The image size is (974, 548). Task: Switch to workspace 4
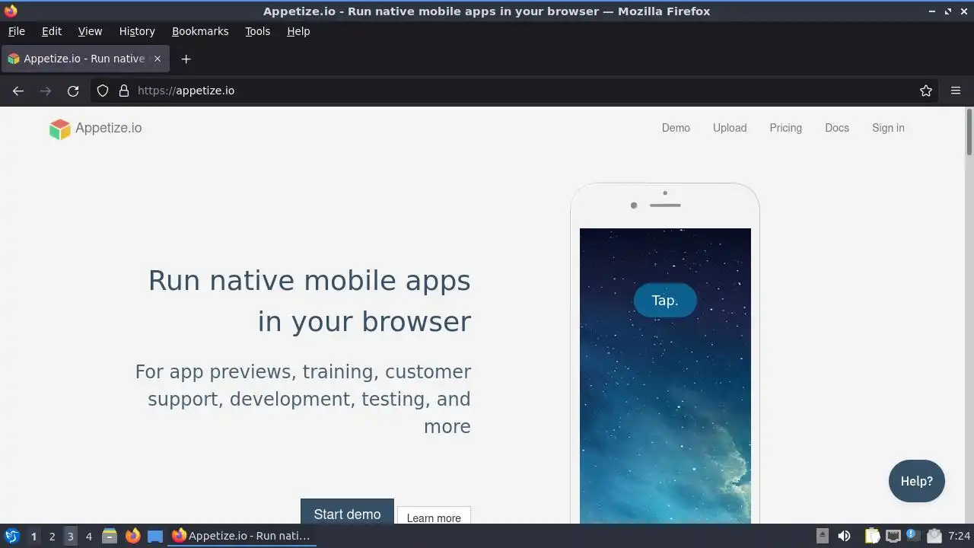[x=88, y=536]
